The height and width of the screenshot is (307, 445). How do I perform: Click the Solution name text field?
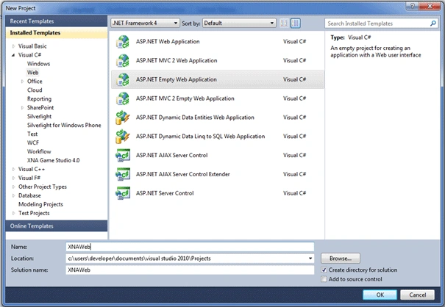point(190,270)
